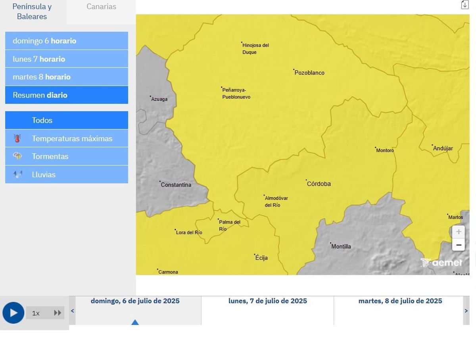
Task: Click Peñarroya-Pueblonuevo on the map
Action: pos(236,94)
